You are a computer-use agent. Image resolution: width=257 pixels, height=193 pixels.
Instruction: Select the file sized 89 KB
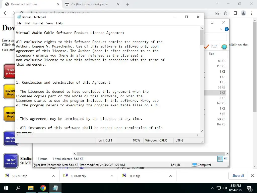point(222,61)
